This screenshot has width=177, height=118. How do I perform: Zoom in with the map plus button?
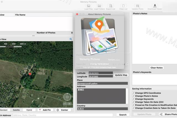[x=69, y=104]
